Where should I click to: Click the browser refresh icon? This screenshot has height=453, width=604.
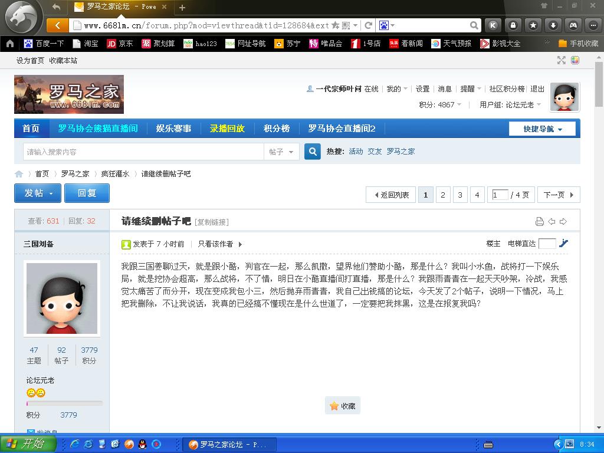click(369, 25)
